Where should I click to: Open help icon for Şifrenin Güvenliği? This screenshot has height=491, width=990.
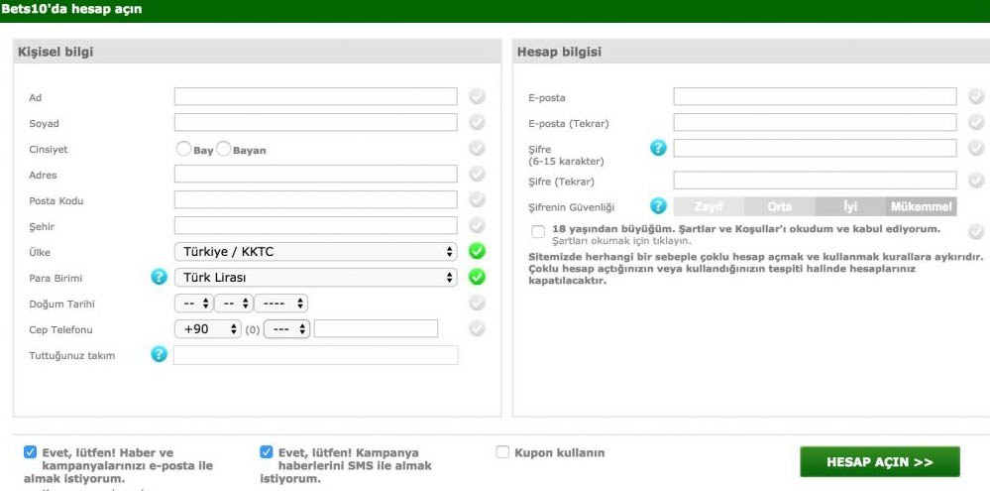point(659,206)
